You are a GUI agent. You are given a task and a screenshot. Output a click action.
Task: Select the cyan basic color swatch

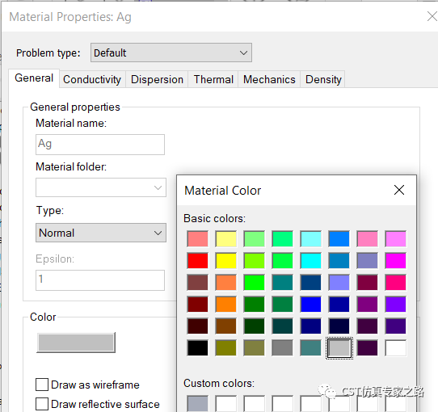[310, 261]
